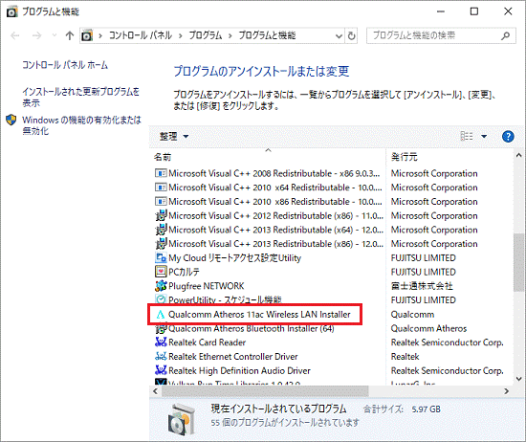Click the blue Help icon
The width and height of the screenshot is (526, 442).
coord(508,136)
